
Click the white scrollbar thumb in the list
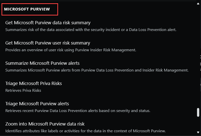coord(198,112)
